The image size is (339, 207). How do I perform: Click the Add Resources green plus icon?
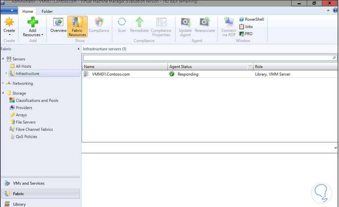pyautogui.click(x=33, y=22)
